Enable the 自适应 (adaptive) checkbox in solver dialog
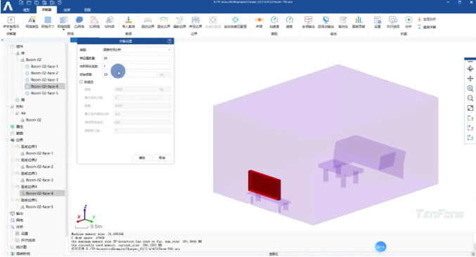Image resolution: width=476 pixels, height=257 pixels. (x=82, y=82)
